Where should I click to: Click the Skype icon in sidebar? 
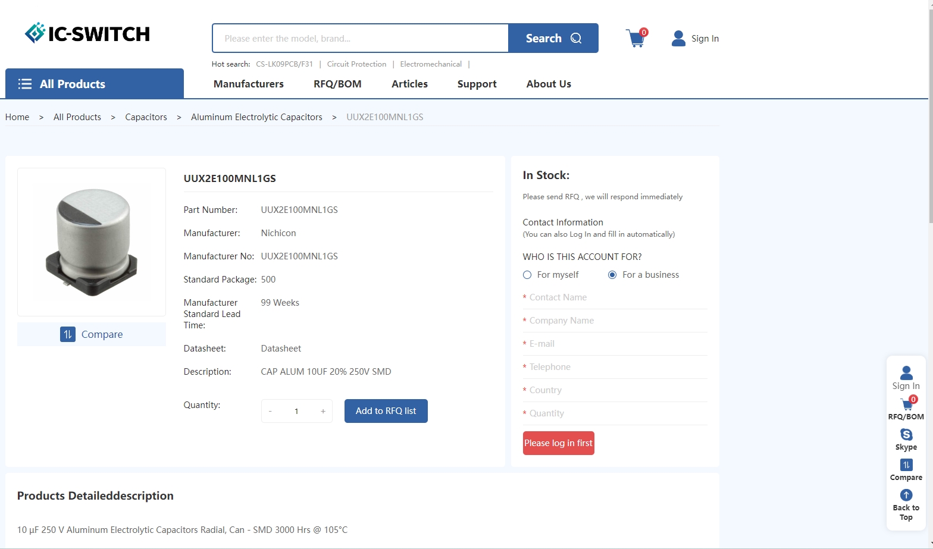tap(906, 434)
